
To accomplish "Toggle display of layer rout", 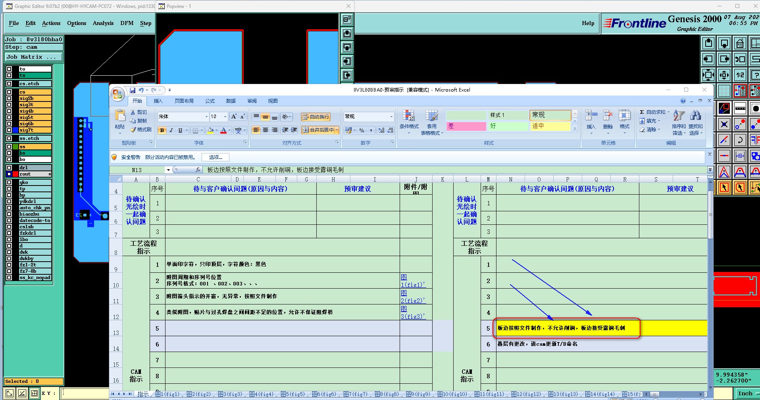I will pos(9,174).
